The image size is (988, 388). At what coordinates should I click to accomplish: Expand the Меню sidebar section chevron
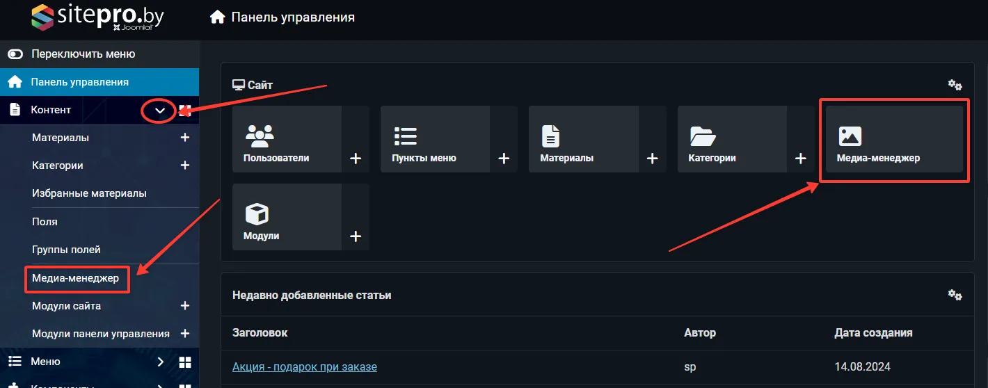click(160, 362)
